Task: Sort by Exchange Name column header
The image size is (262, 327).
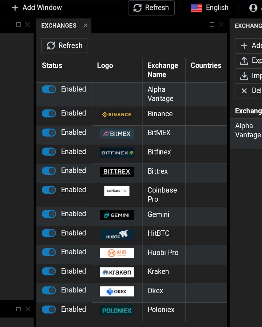Action: [163, 70]
